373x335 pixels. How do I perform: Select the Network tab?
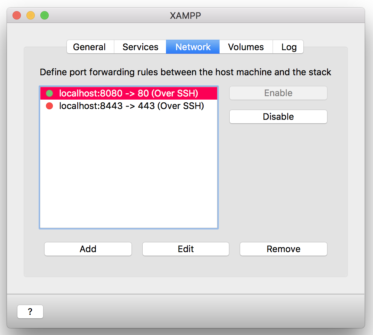tap(193, 47)
